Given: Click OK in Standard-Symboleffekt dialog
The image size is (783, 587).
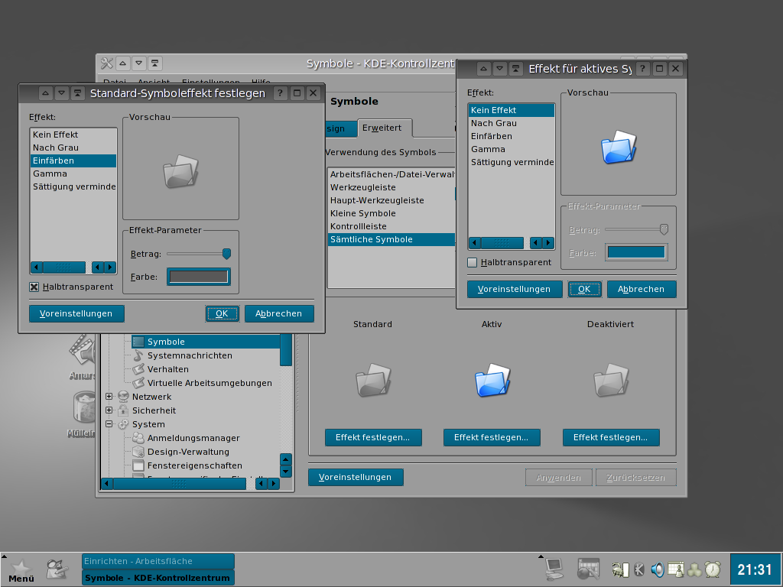Looking at the screenshot, I should pos(223,313).
